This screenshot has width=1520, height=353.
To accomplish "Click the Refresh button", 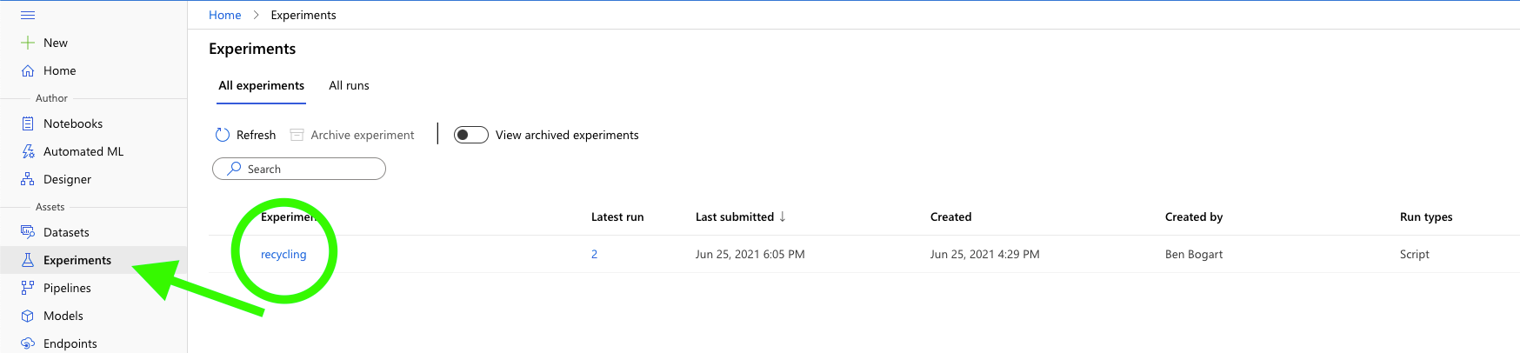I will click(x=245, y=135).
